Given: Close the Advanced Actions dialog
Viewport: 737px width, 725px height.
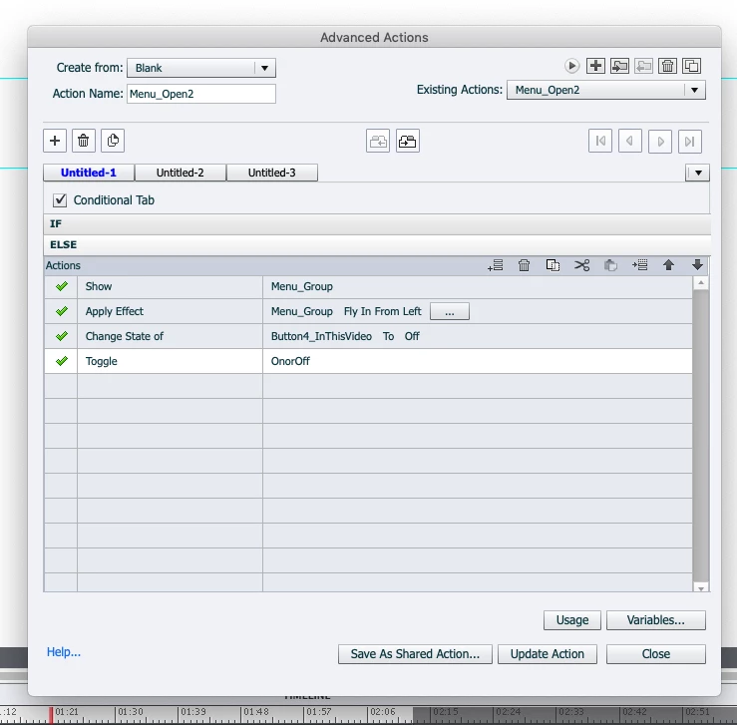Looking at the screenshot, I should coord(655,654).
